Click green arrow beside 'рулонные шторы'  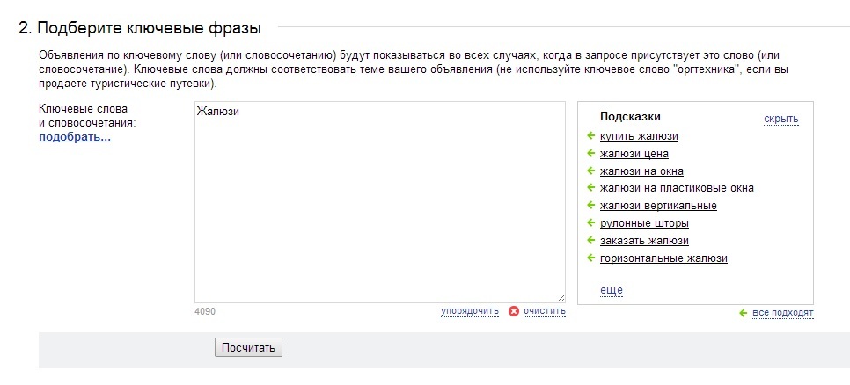[591, 223]
